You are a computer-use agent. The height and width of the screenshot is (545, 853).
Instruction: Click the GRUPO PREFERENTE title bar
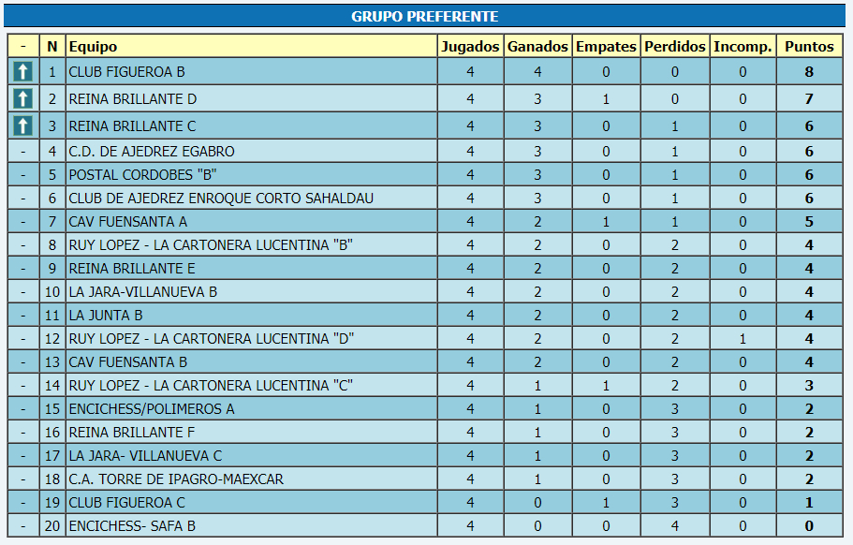pos(424,16)
